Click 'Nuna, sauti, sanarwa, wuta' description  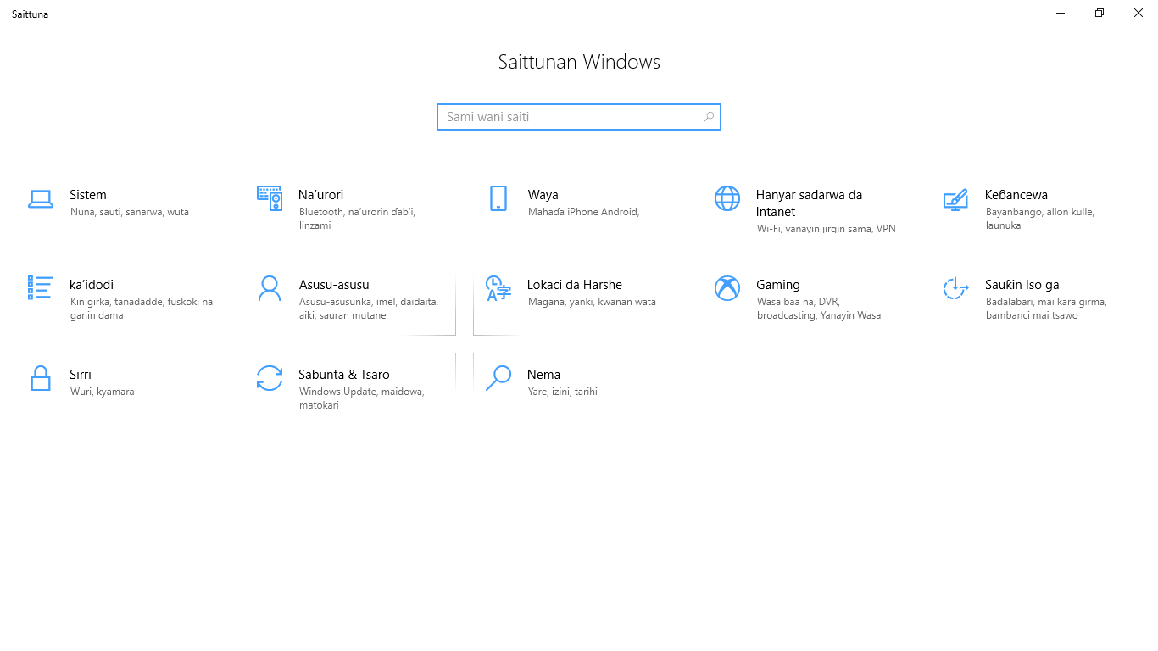point(129,212)
